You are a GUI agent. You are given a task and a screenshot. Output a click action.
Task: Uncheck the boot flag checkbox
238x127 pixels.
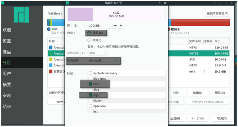click(x=90, y=84)
